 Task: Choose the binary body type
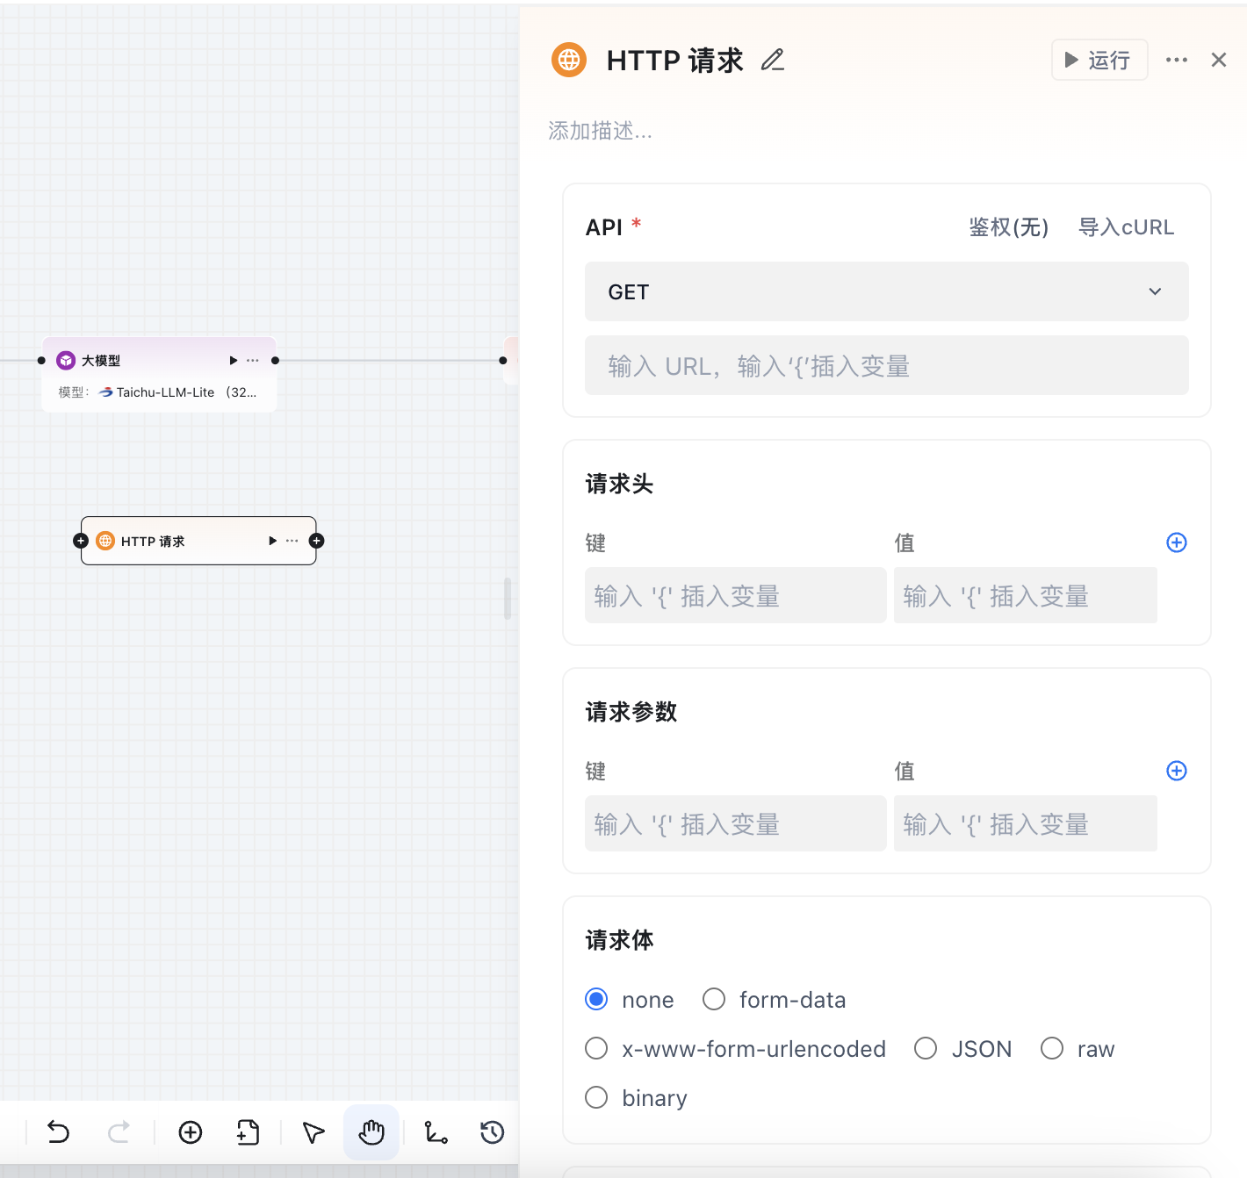pos(596,1098)
